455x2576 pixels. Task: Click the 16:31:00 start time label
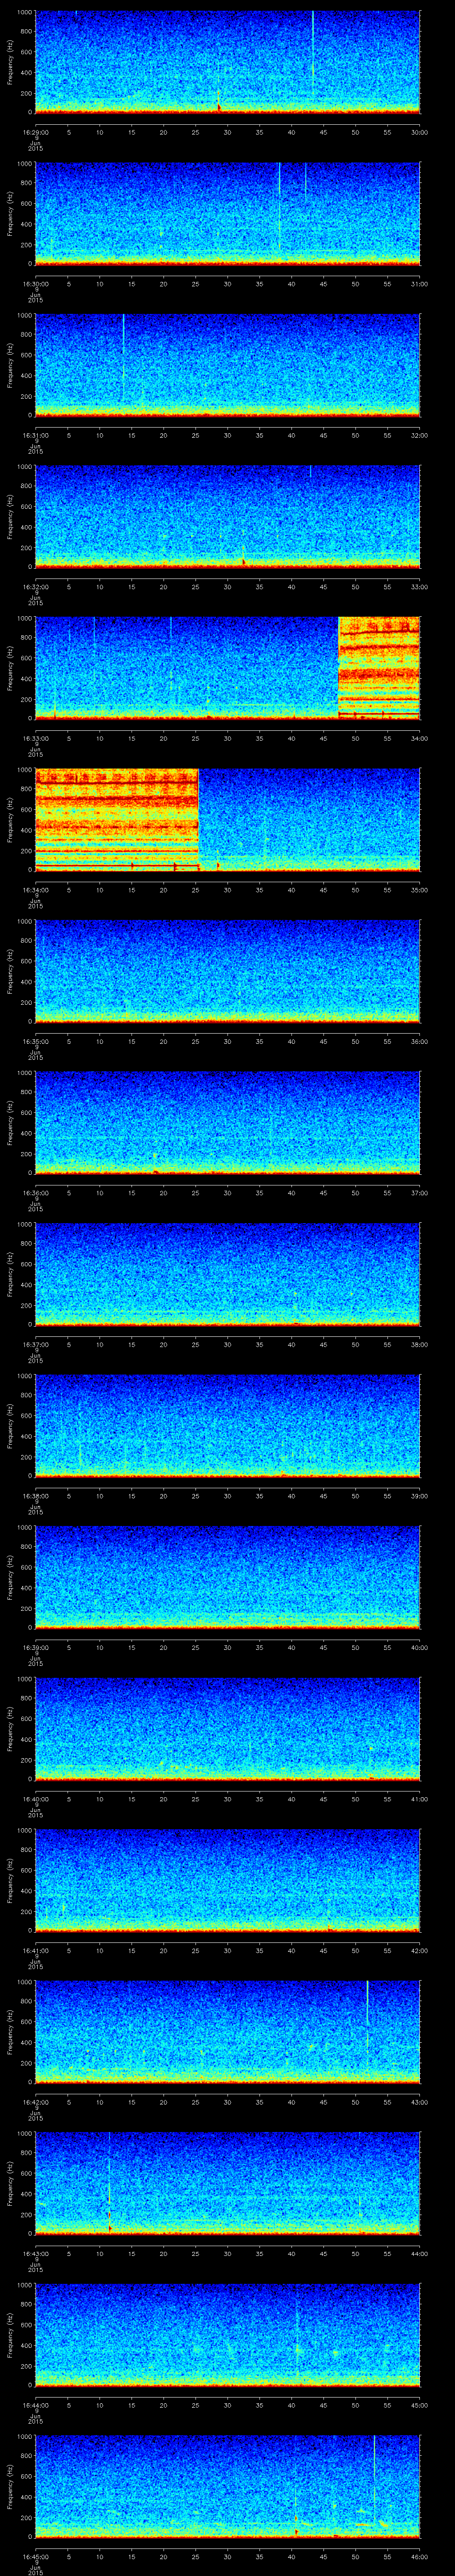(35, 435)
